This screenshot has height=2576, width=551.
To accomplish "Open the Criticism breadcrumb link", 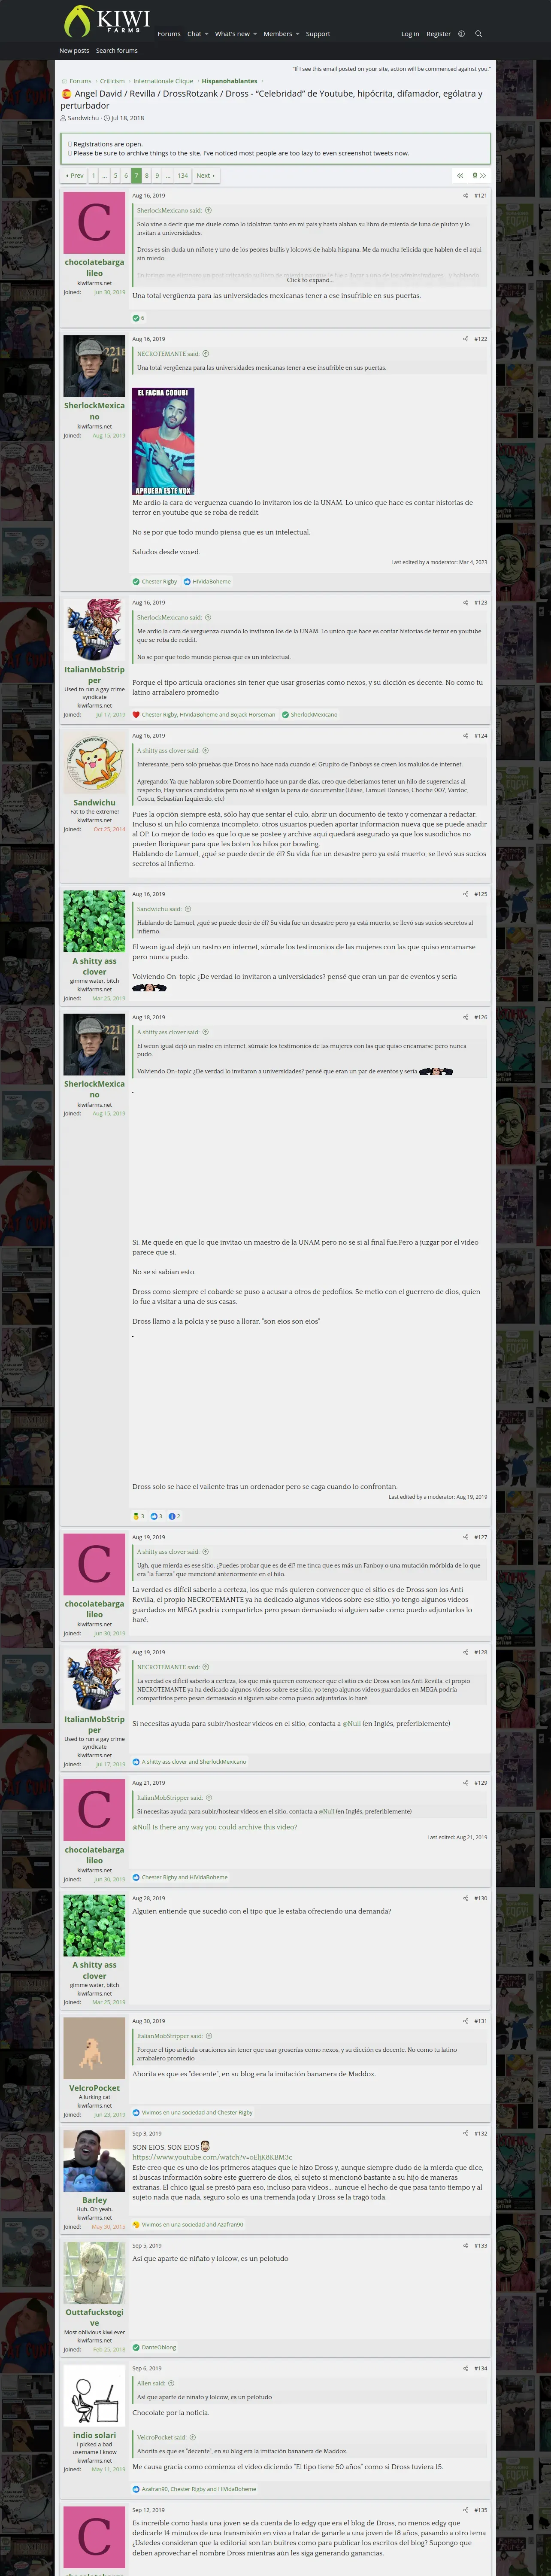I will click(112, 81).
